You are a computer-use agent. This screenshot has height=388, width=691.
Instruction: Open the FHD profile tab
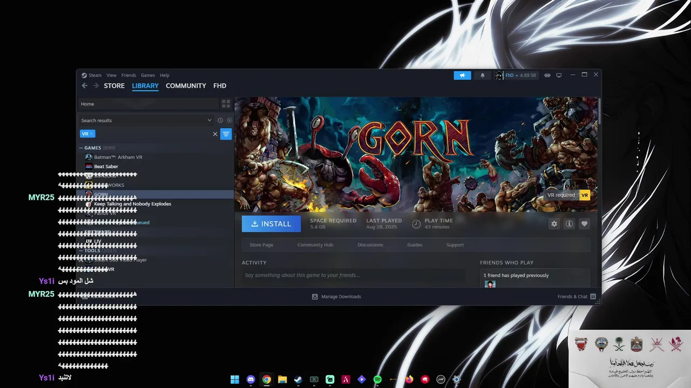[x=220, y=86]
